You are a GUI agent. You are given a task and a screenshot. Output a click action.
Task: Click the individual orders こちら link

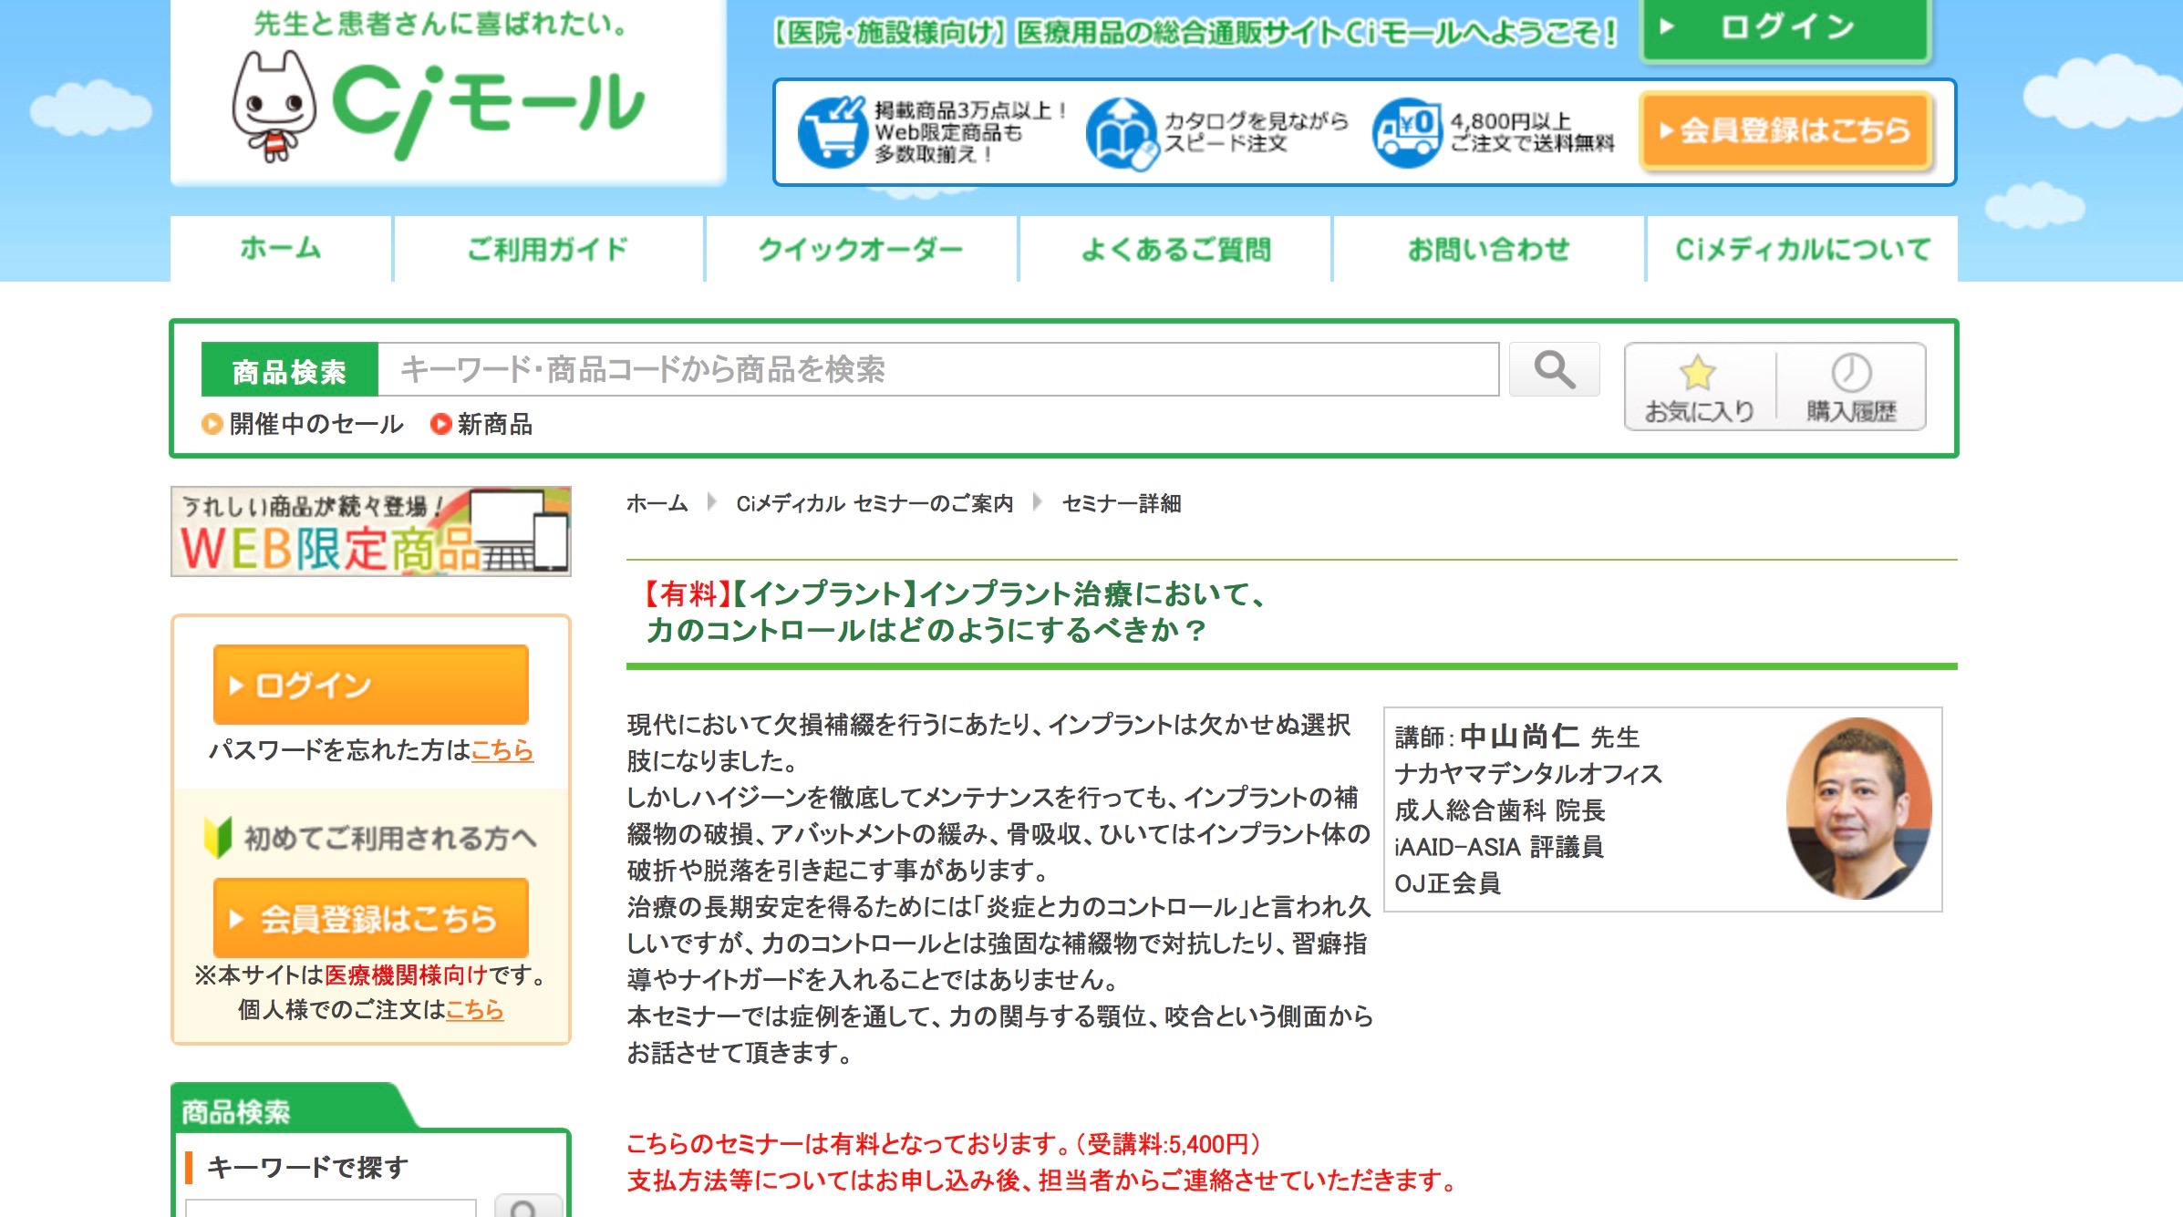tap(475, 1009)
